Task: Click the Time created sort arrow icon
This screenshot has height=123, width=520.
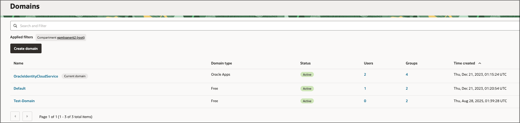Action: tap(480, 63)
